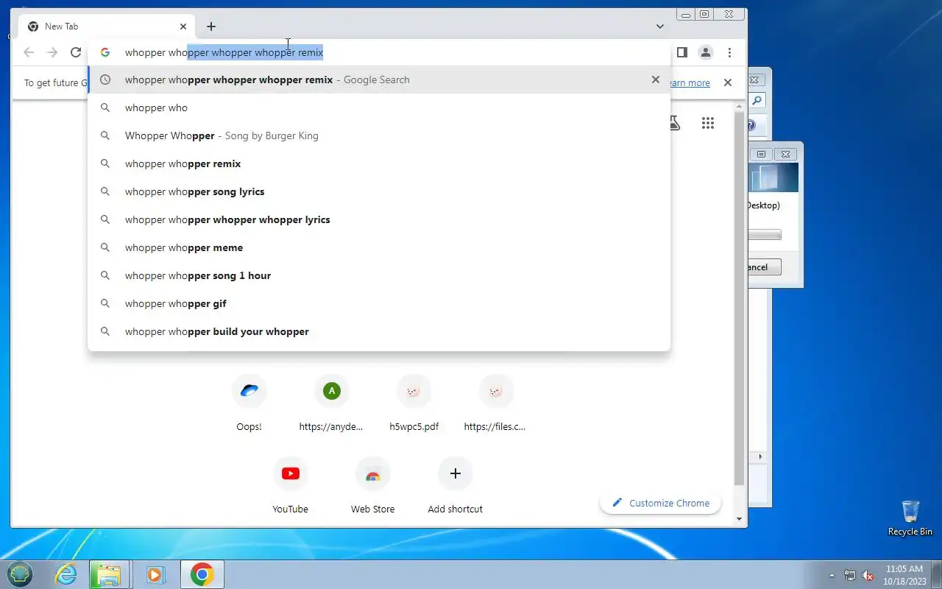Select suggestion 'whopper whopper build your whopper'
942x589 pixels.
(x=379, y=331)
